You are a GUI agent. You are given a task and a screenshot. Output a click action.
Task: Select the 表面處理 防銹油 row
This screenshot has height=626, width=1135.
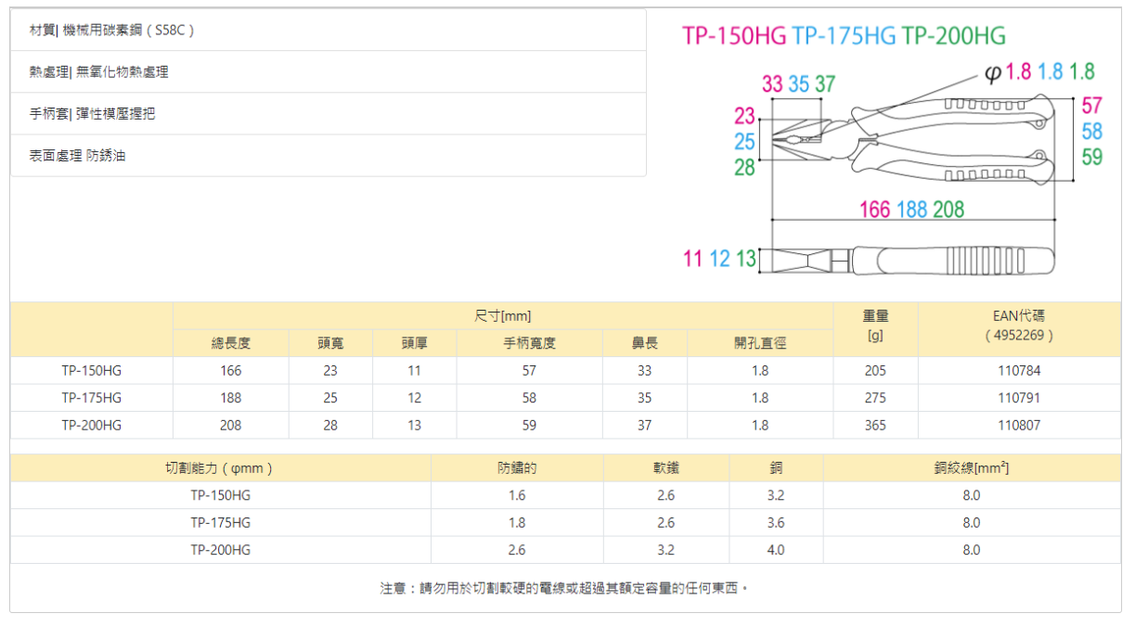[x=329, y=156]
